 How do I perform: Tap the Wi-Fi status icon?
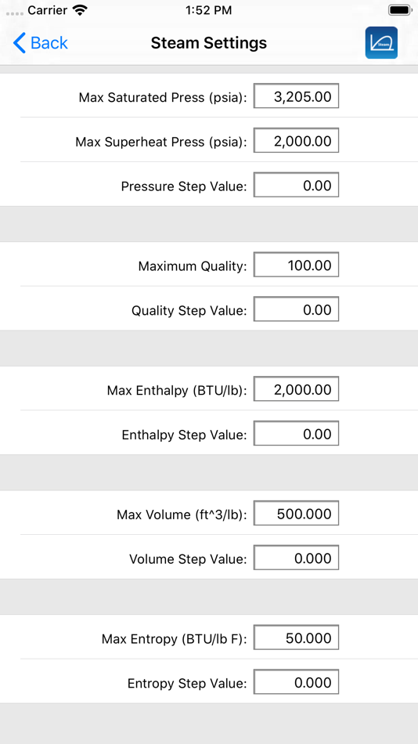81,10
